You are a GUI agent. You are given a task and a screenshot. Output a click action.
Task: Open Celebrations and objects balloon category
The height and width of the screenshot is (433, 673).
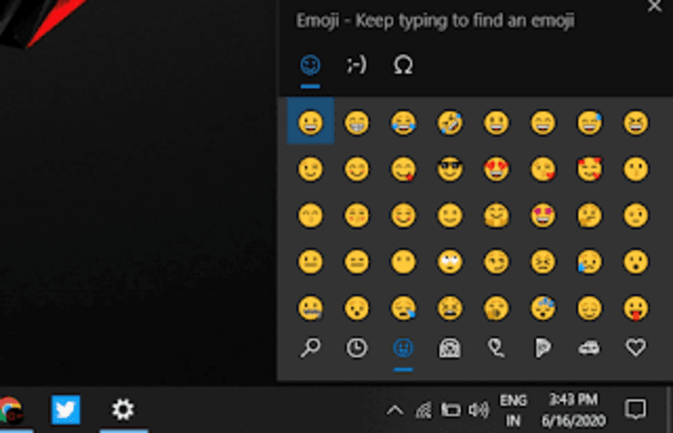click(x=496, y=348)
